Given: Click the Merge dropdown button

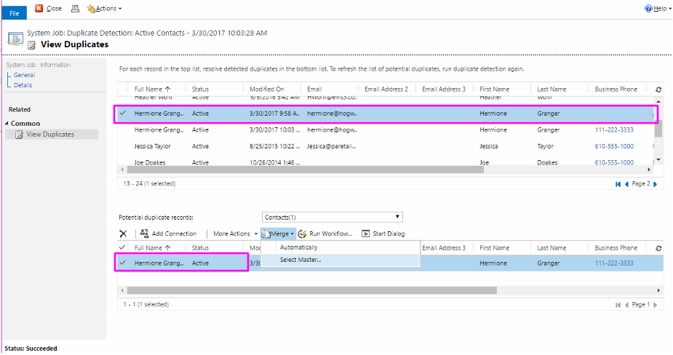Looking at the screenshot, I should pos(278,234).
